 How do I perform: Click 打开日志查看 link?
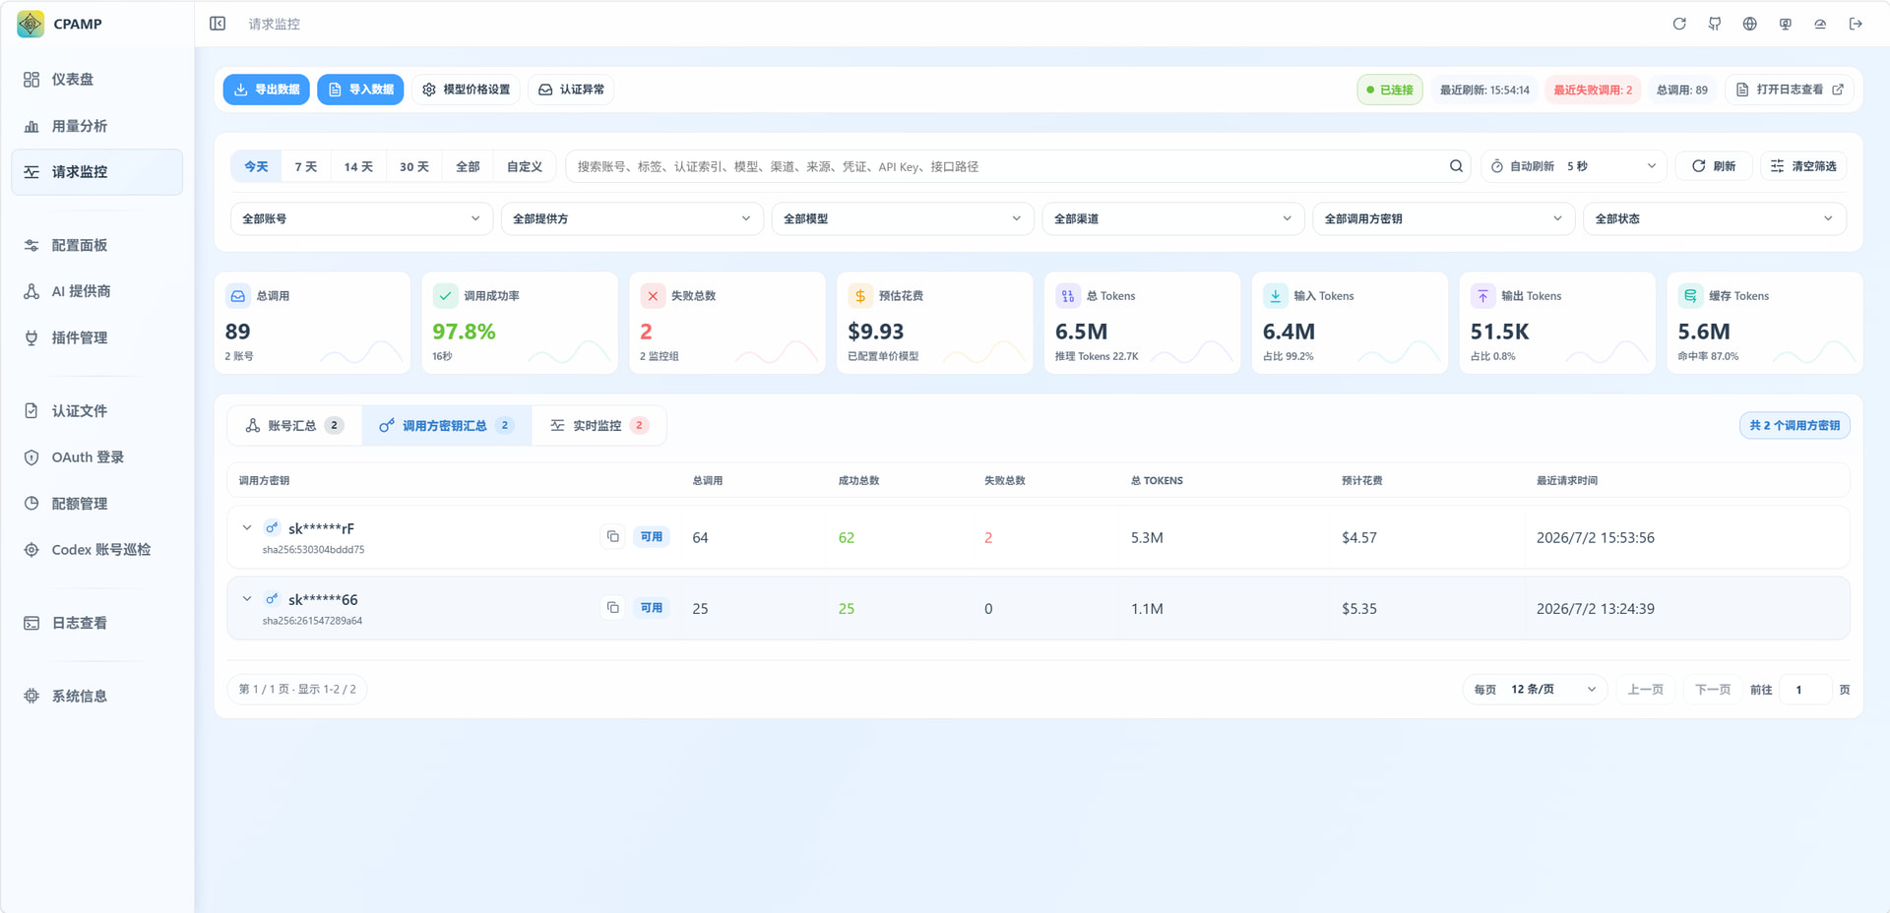point(1790,90)
